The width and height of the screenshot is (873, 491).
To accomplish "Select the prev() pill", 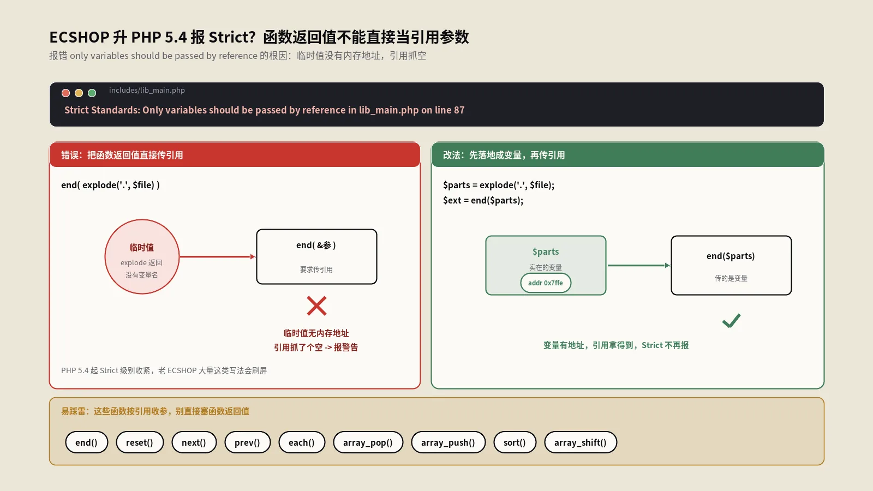I will (x=247, y=442).
